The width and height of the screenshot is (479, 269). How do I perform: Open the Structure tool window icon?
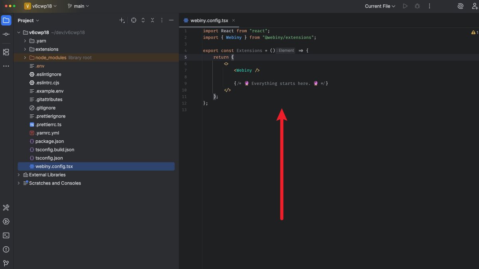tap(6, 52)
